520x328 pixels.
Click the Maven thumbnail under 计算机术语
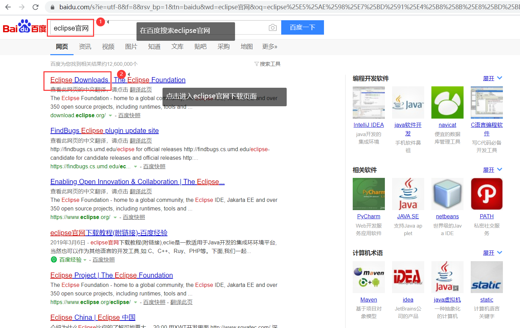pos(368,277)
